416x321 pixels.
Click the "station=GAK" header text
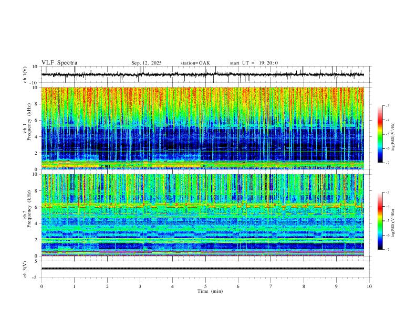point(195,63)
